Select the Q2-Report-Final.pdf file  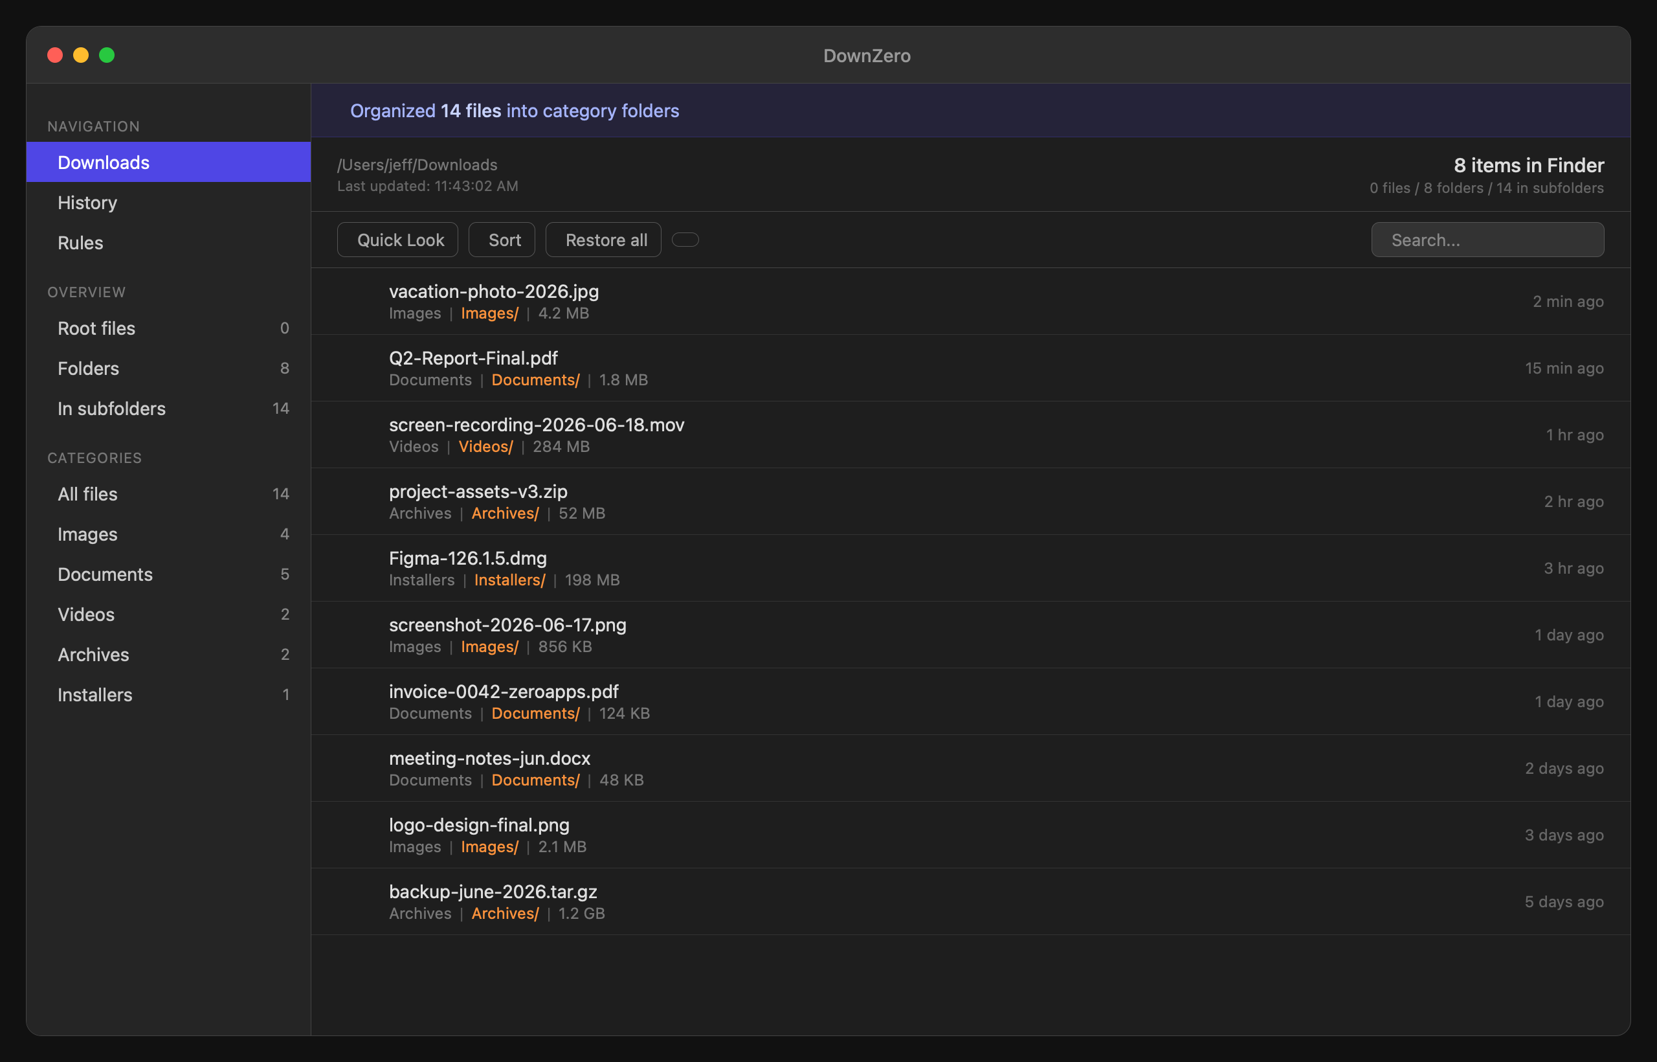click(x=970, y=368)
